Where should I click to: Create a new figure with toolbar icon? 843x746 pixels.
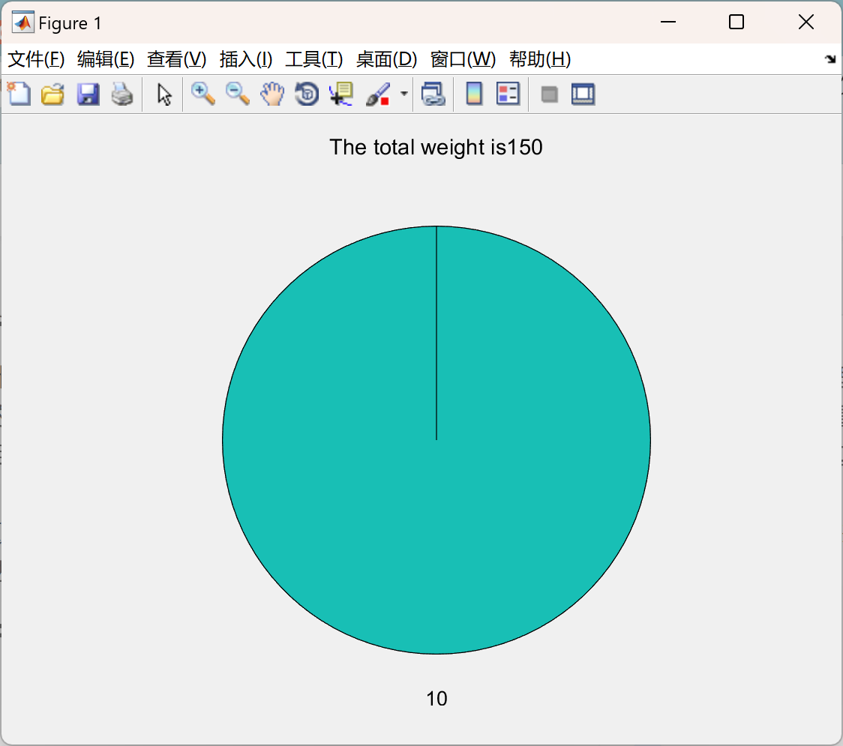(x=19, y=94)
